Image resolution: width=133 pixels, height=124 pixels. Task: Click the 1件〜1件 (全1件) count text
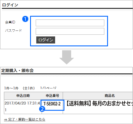click(19, 88)
